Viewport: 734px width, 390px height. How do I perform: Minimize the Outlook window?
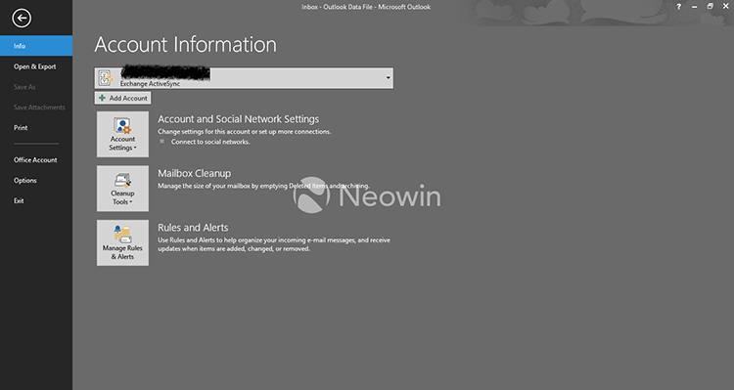695,7
